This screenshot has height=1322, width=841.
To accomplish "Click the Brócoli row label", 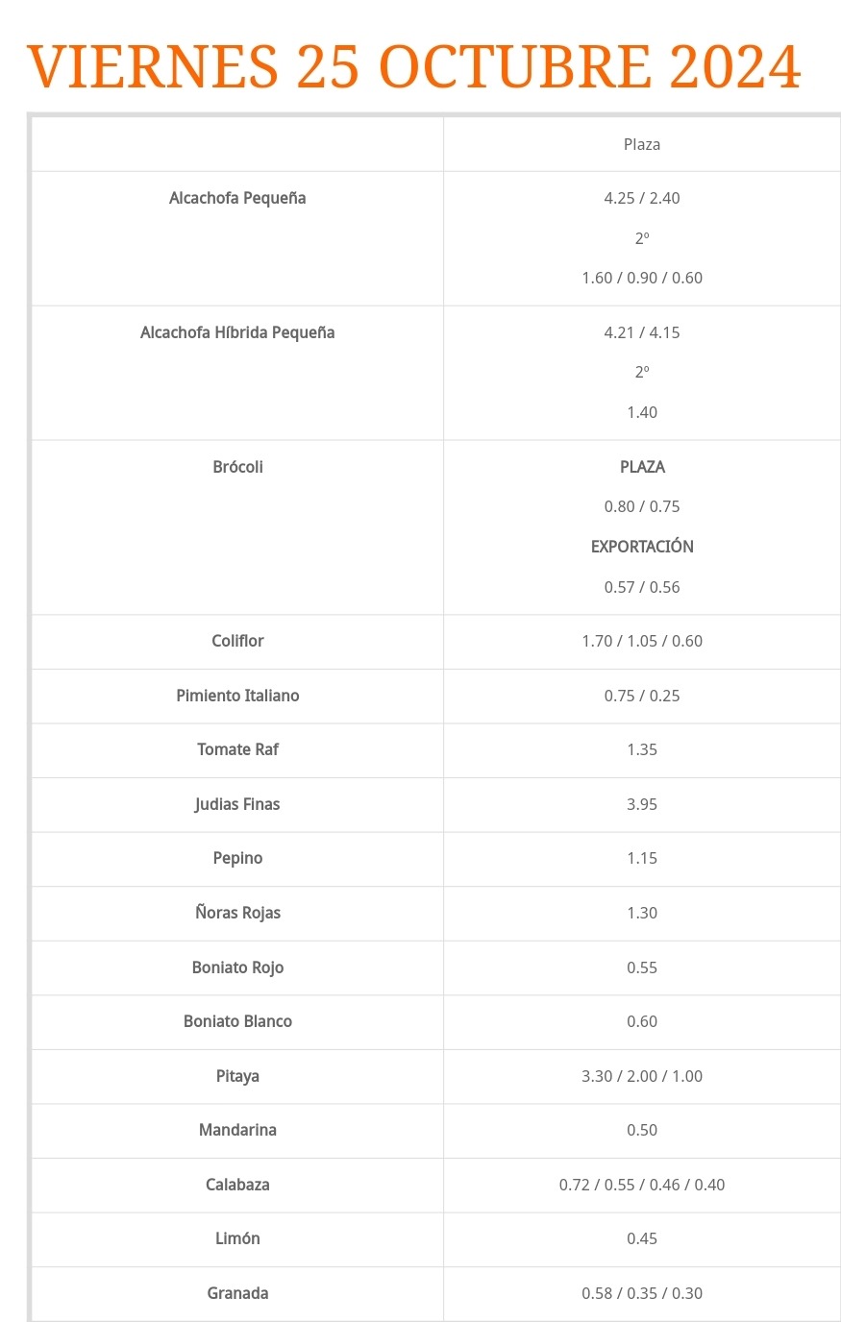I will click(237, 467).
